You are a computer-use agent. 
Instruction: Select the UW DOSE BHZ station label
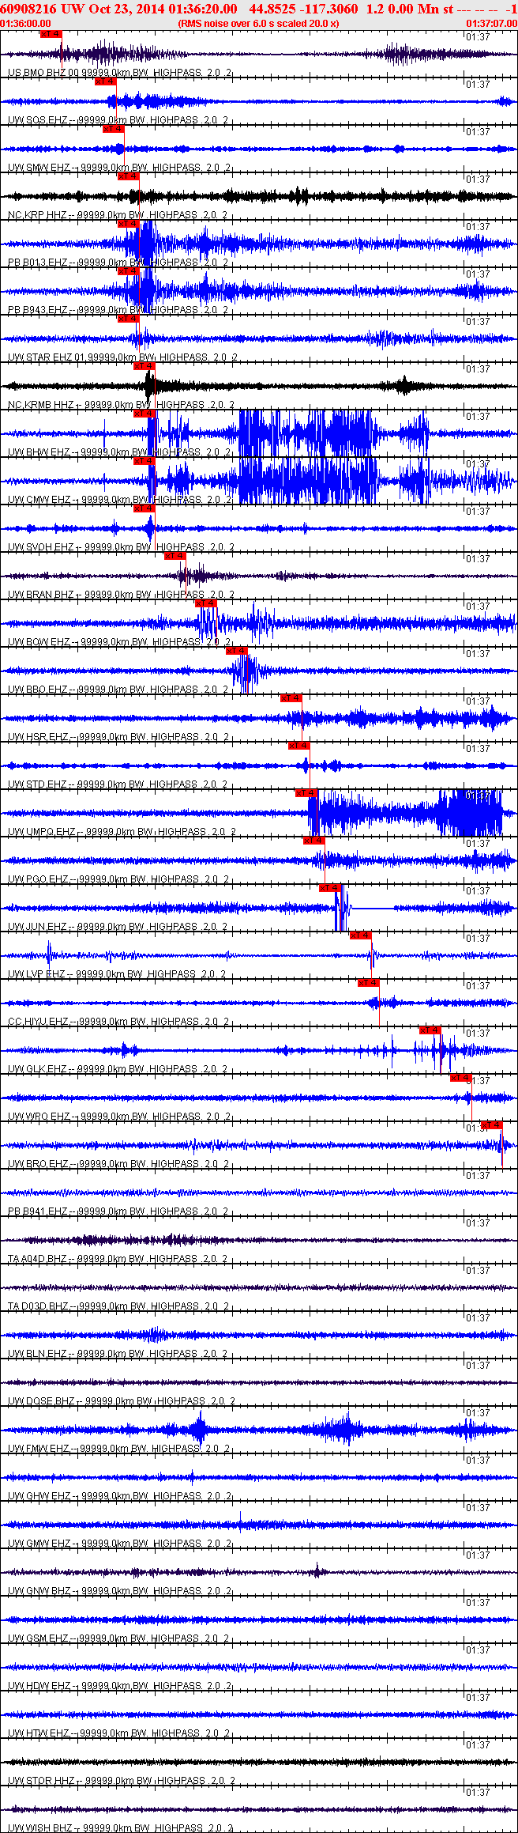click(x=121, y=1401)
